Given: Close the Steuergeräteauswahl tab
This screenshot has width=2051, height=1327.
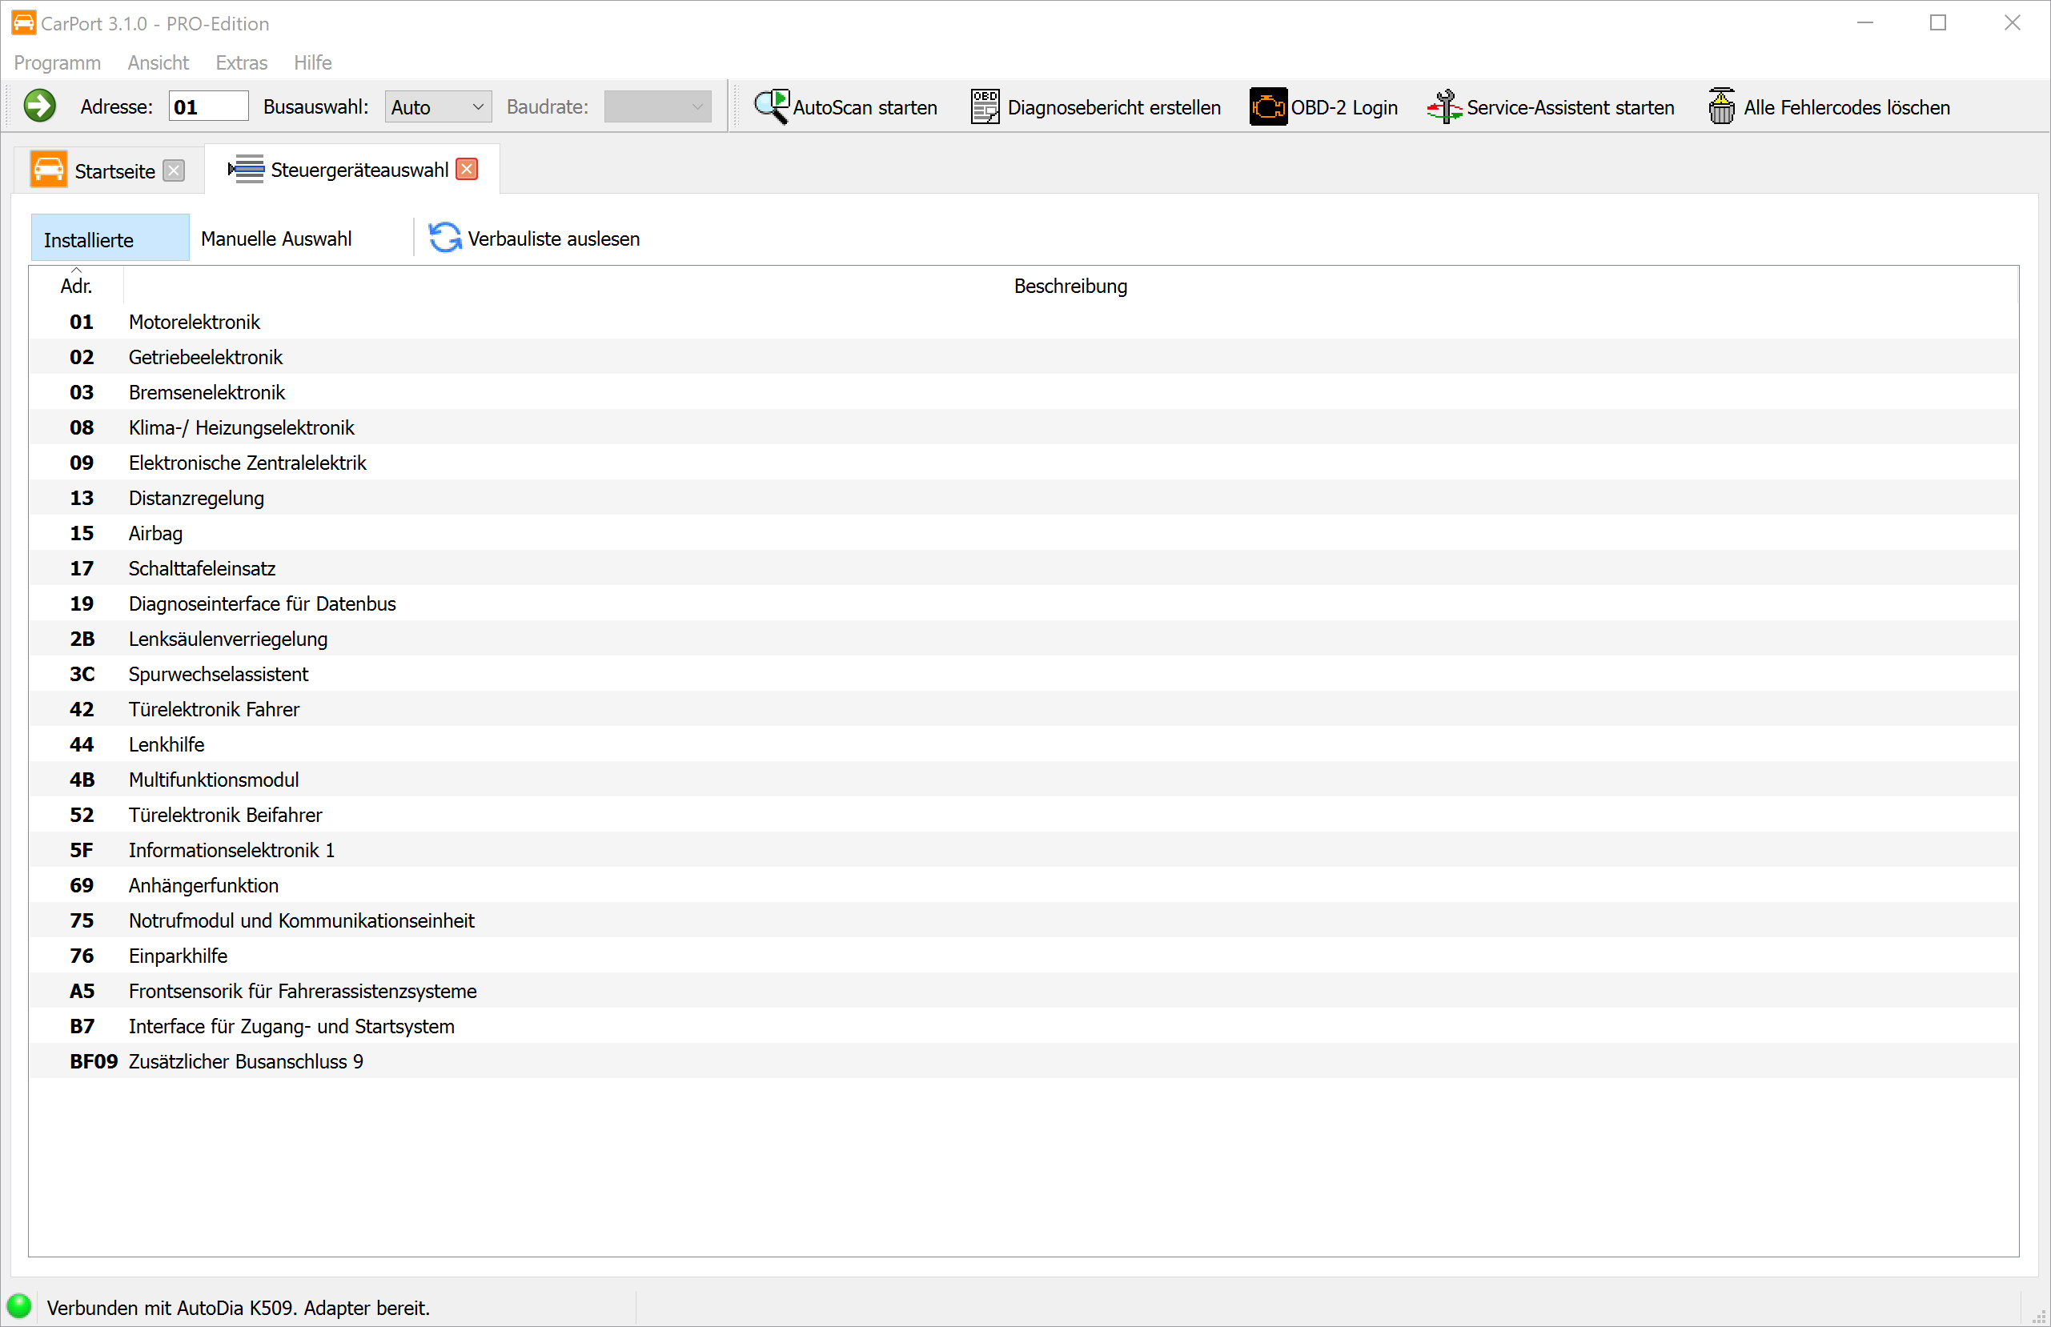Looking at the screenshot, I should (x=467, y=169).
